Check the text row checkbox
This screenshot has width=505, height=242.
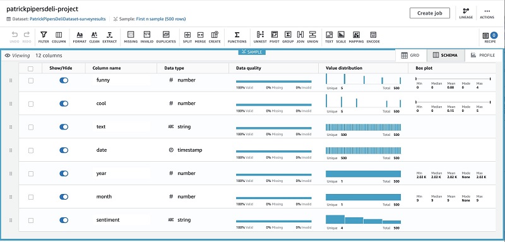30,127
